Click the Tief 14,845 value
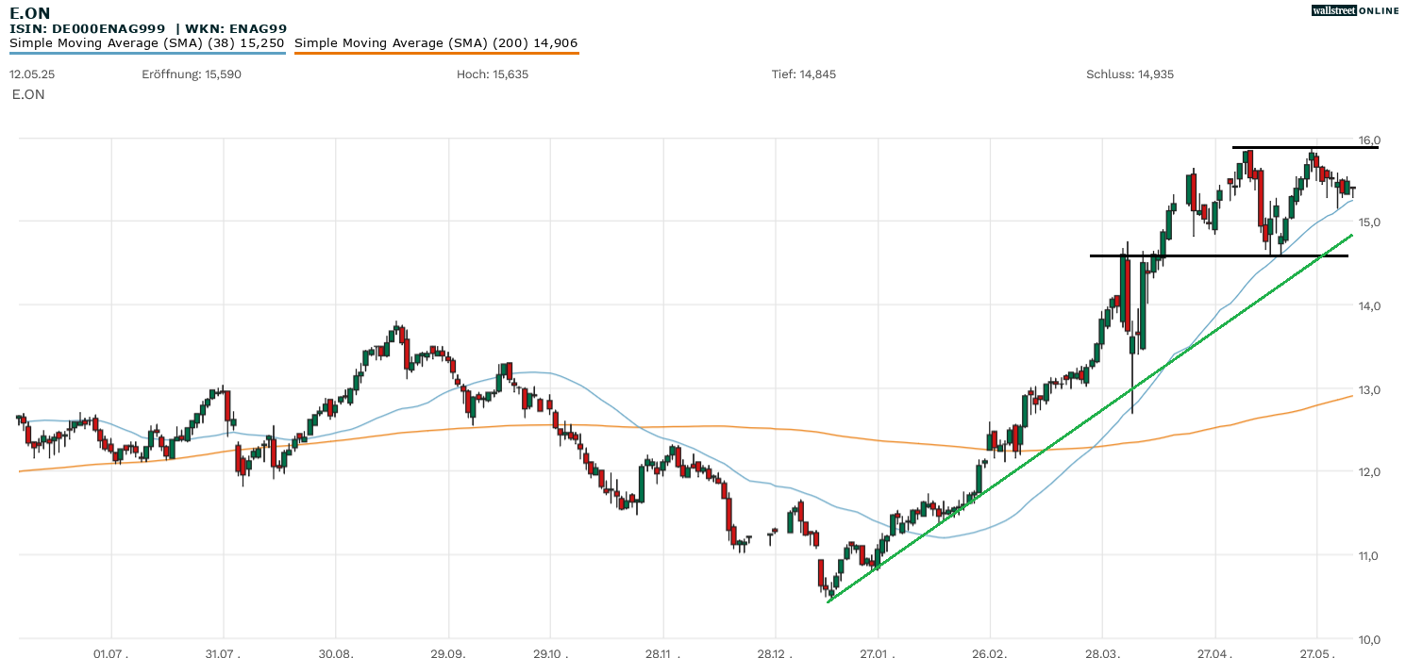 click(x=804, y=74)
